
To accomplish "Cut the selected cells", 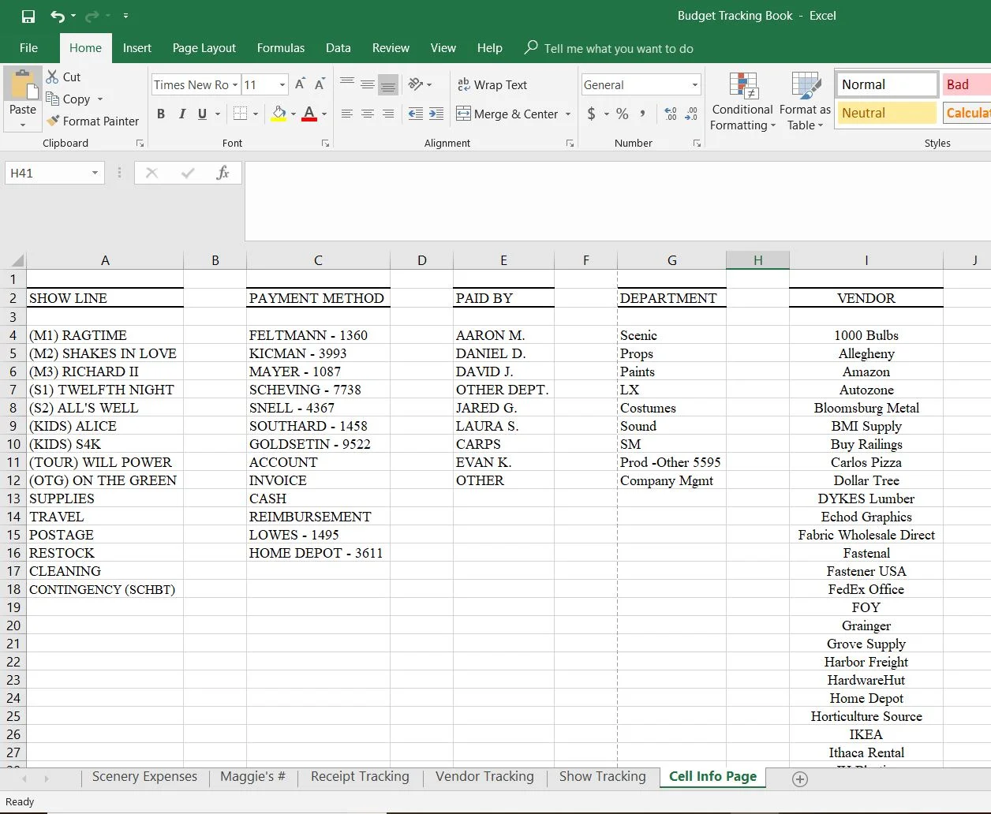I will tap(63, 77).
